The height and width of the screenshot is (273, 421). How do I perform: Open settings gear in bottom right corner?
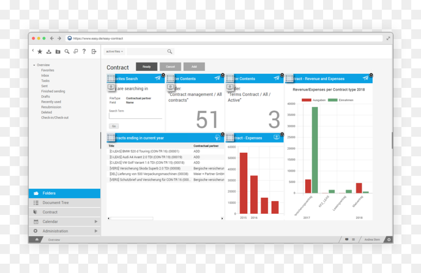pos(389,239)
